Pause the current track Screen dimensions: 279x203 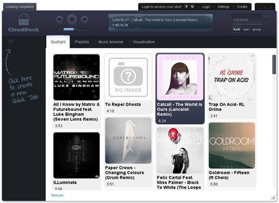point(72,19)
